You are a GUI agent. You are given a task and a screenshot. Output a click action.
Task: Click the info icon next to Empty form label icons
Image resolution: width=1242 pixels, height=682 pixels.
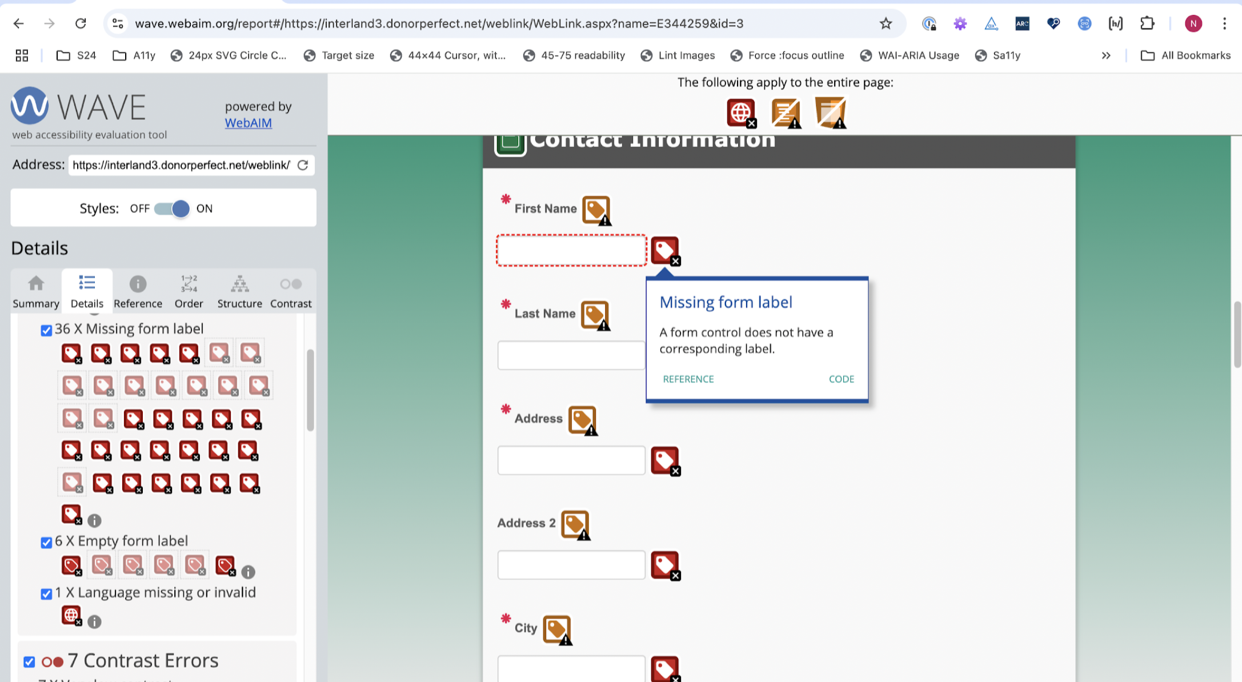point(247,572)
